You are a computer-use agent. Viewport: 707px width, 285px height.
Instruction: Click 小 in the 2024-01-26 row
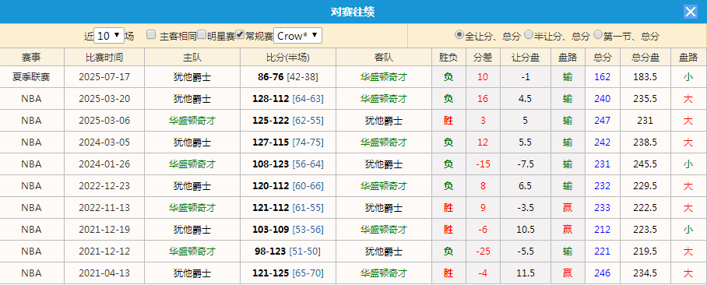[688, 164]
